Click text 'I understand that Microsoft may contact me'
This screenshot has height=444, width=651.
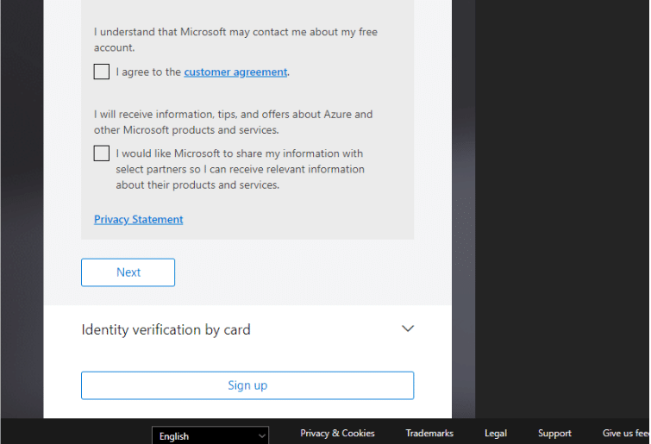pos(200,32)
